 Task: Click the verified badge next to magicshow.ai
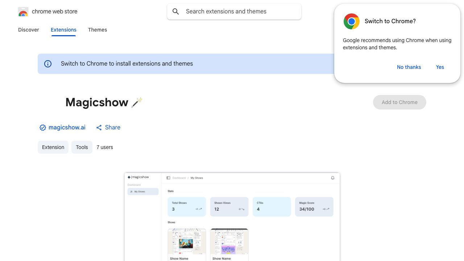43,128
